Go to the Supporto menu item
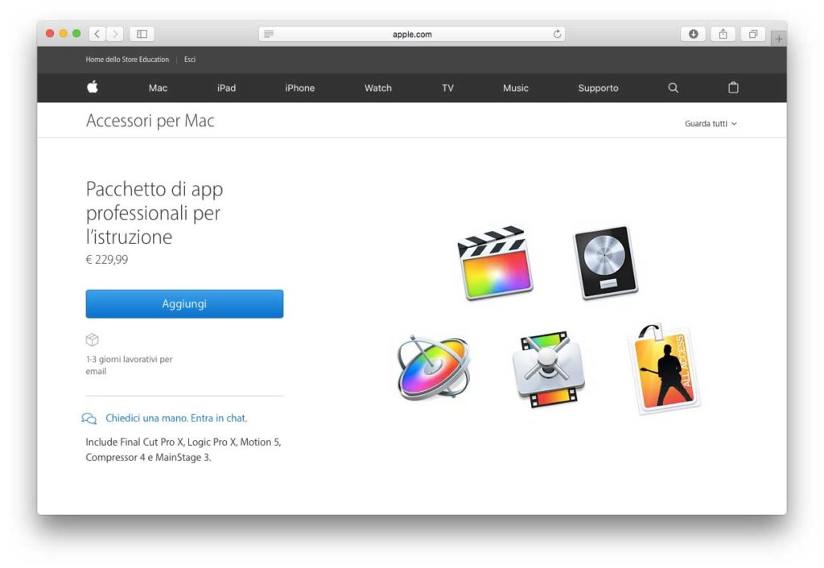Viewport: 824px width, 568px height. pyautogui.click(x=598, y=88)
